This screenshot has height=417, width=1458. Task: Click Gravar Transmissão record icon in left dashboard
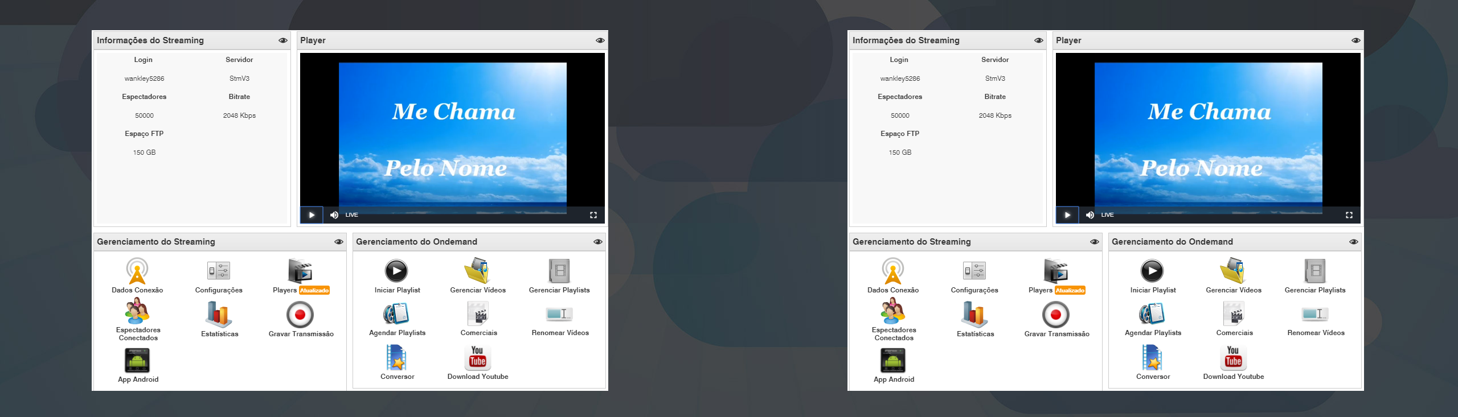[300, 315]
